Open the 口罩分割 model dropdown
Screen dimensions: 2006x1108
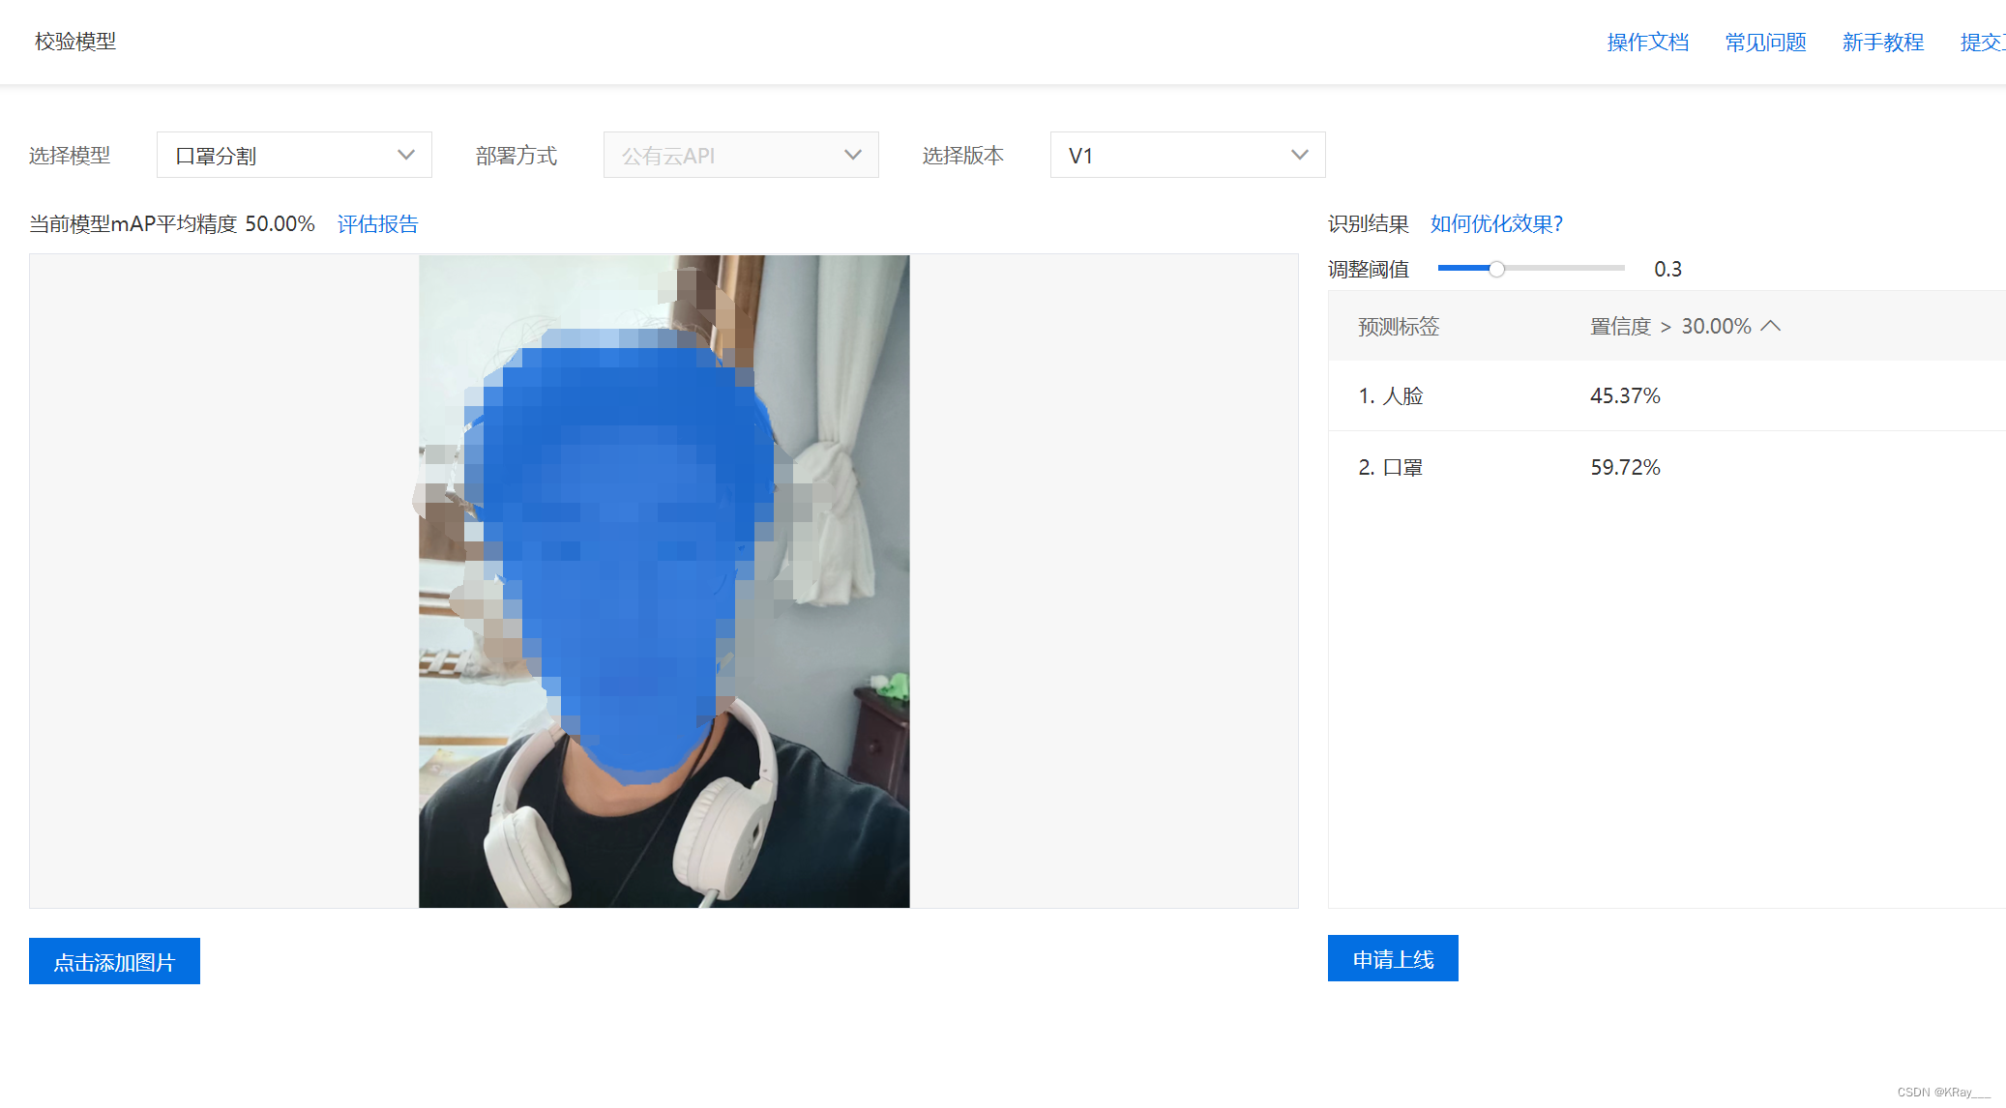(294, 155)
